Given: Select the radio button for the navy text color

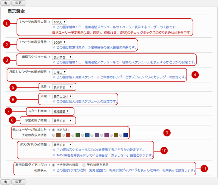Looking at the screenshot, I should point(121,135).
